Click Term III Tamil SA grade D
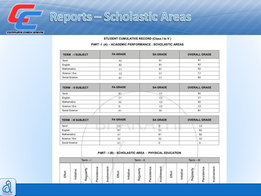The height and width of the screenshot is (196, 261). (x=159, y=126)
